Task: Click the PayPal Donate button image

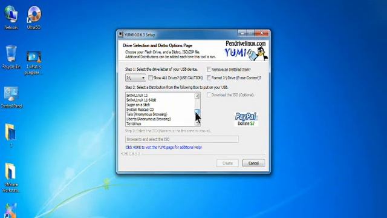Action: (246, 119)
